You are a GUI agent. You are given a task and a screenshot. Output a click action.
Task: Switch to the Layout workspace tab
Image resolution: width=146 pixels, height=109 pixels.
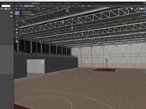point(5,3)
